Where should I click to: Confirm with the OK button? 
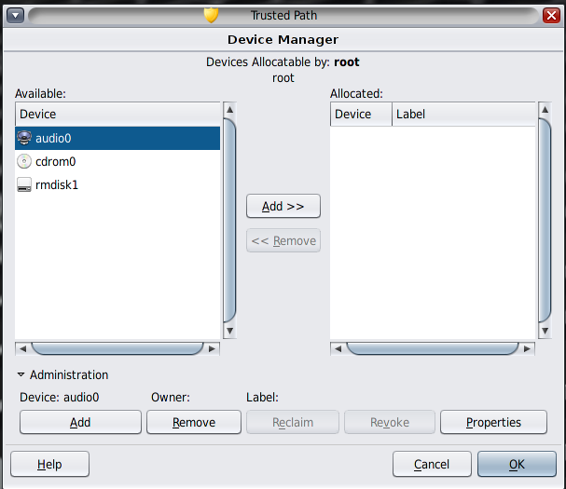517,464
